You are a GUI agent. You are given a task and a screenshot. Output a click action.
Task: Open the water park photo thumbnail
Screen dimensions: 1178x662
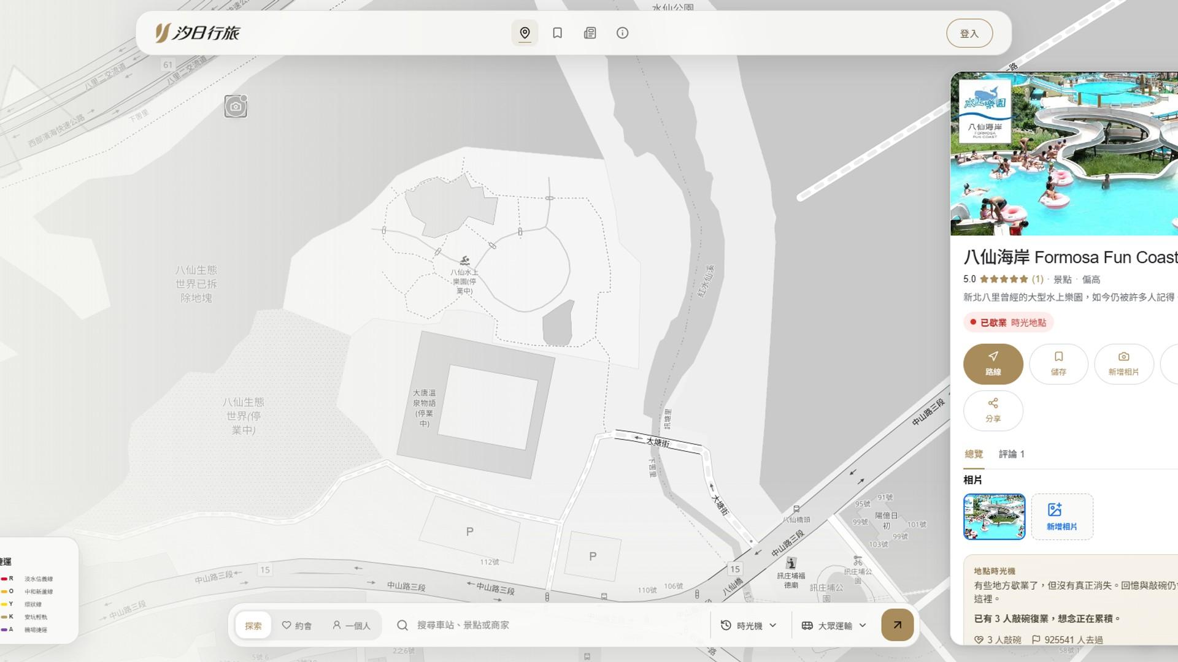click(x=994, y=517)
